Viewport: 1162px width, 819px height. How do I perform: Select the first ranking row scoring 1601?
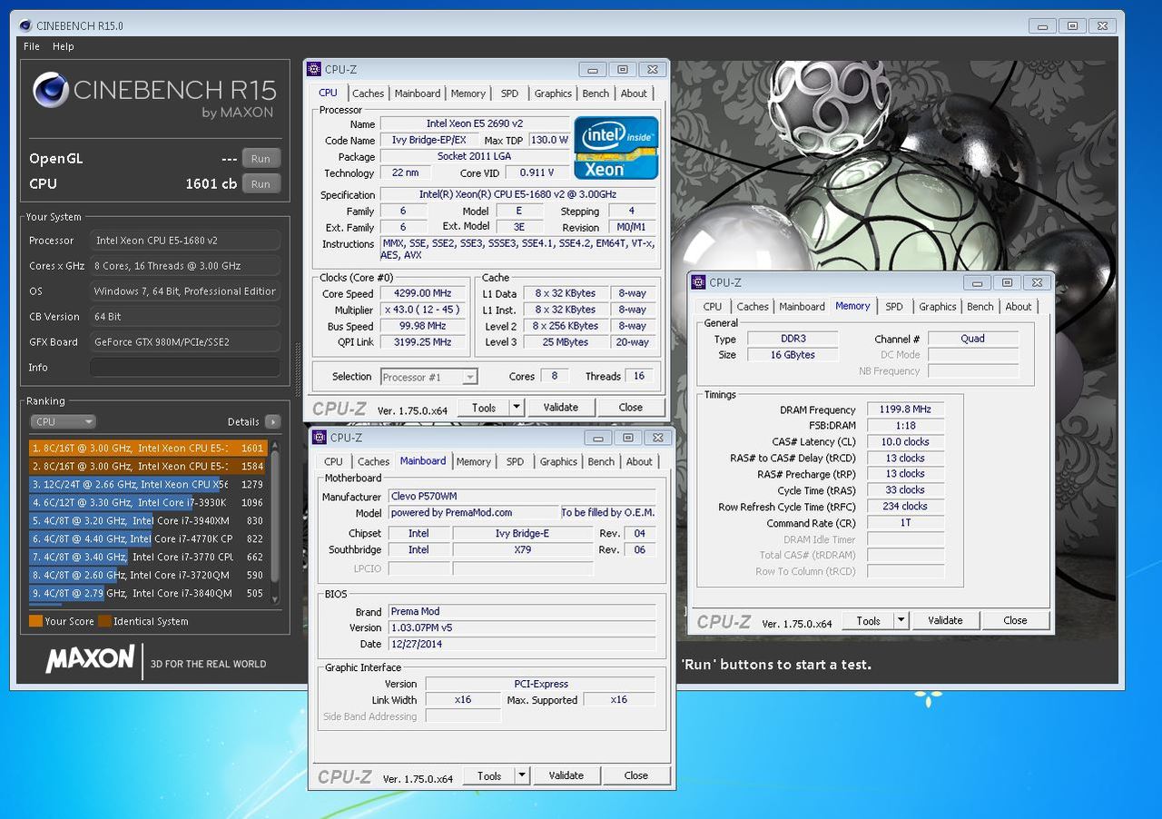pos(147,448)
